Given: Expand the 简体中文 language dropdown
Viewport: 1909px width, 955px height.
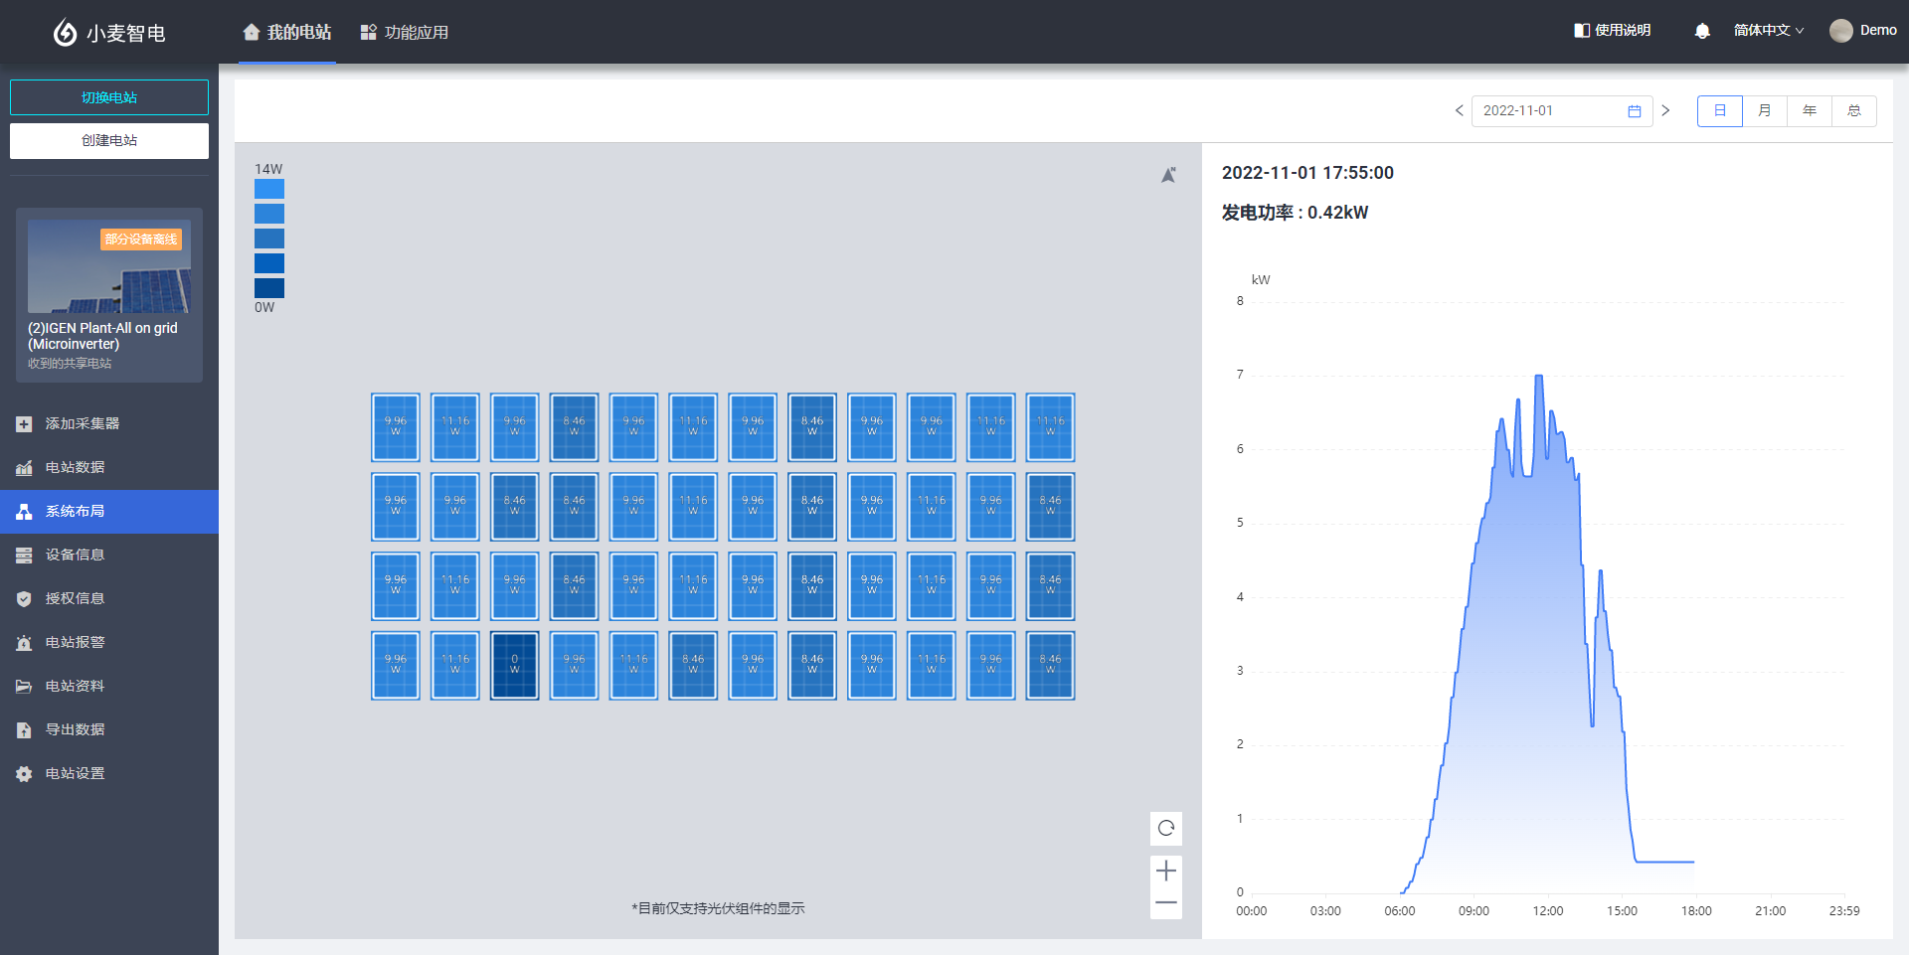Looking at the screenshot, I should [1768, 31].
